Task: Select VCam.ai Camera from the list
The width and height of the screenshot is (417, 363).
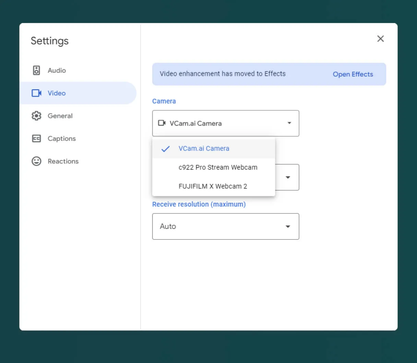Action: 204,149
